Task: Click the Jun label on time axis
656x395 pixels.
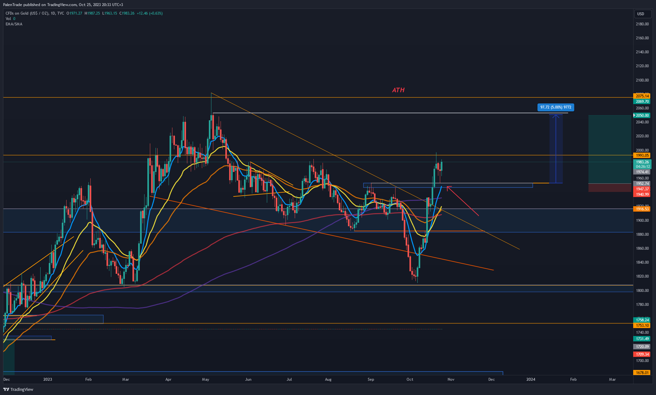Action: pos(248,379)
